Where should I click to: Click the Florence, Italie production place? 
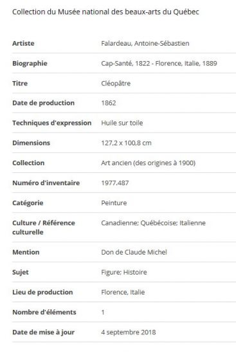(123, 292)
